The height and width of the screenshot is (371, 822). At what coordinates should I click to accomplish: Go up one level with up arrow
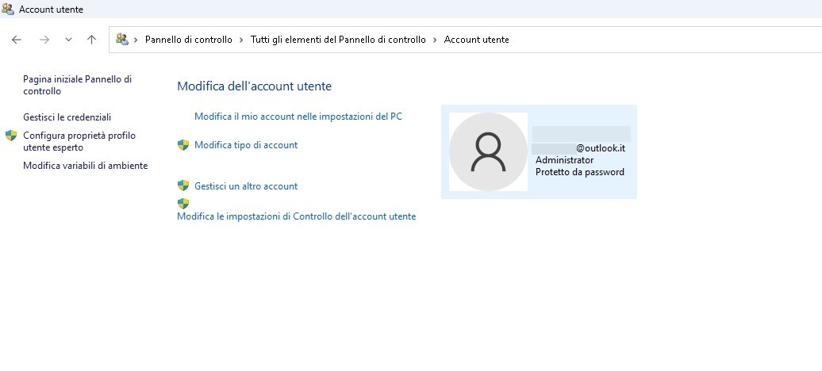click(x=91, y=40)
